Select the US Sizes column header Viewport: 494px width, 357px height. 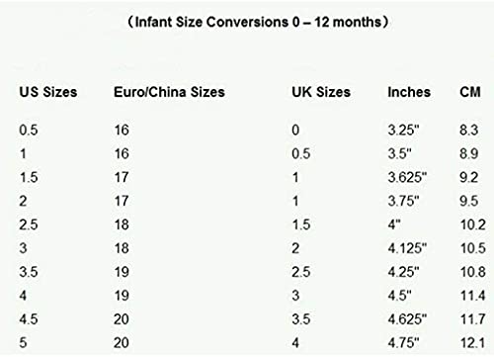(48, 92)
